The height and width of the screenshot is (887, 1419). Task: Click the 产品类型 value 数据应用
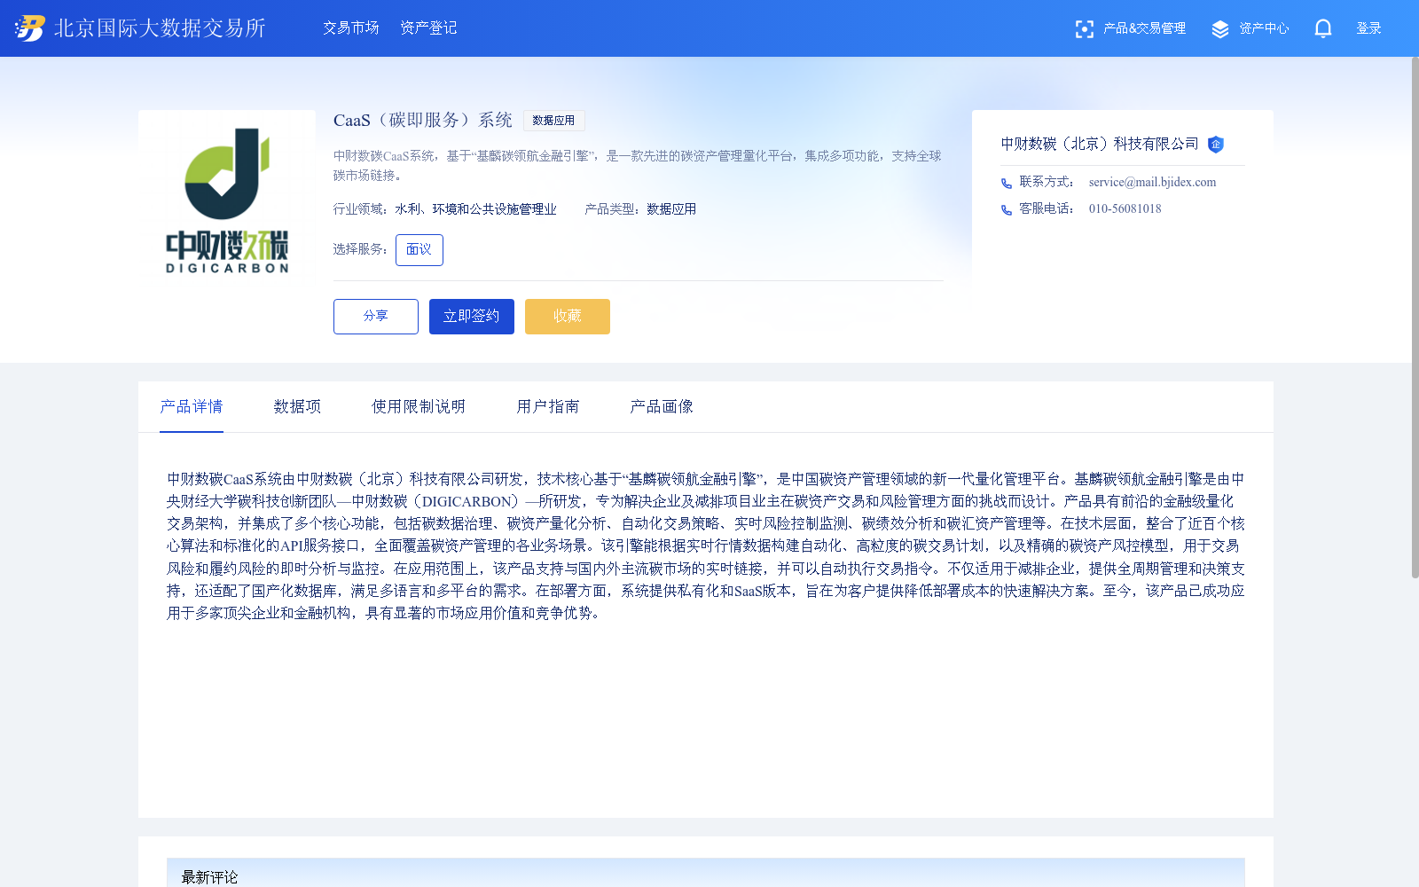click(671, 209)
